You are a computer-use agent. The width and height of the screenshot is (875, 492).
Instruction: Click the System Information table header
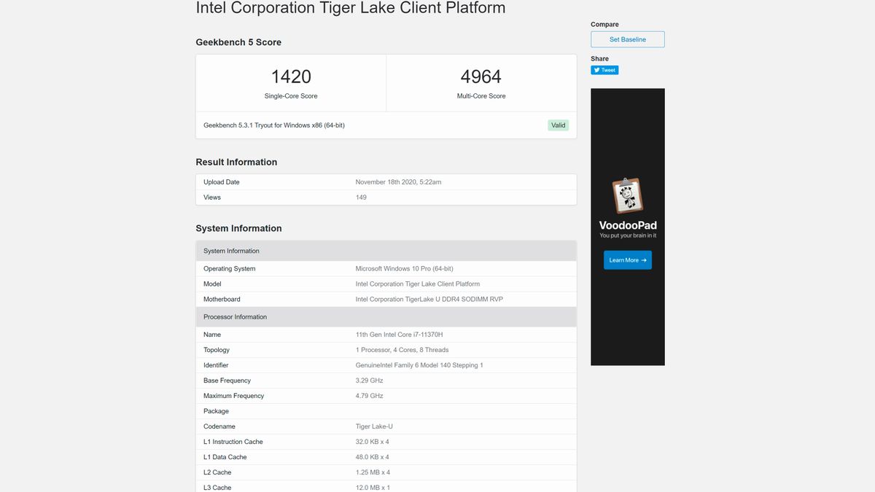point(231,251)
